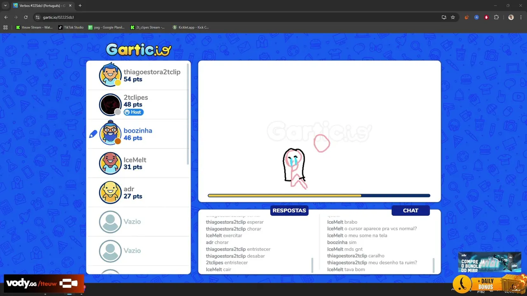Click the drawing pencil icon beside boozinha
Viewport: 527px width, 296px height.
[93, 134]
